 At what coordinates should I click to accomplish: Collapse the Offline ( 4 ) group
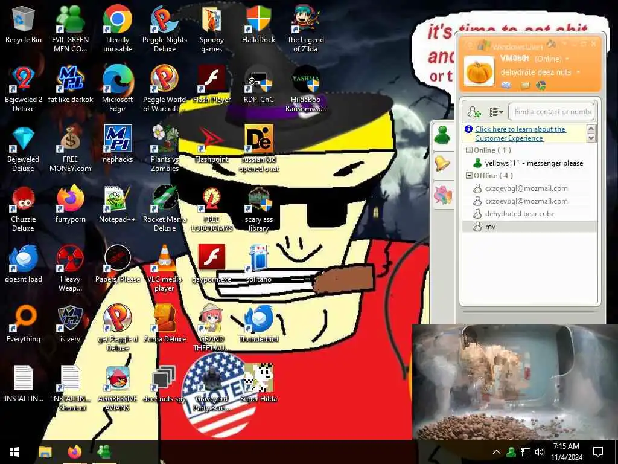coord(469,176)
